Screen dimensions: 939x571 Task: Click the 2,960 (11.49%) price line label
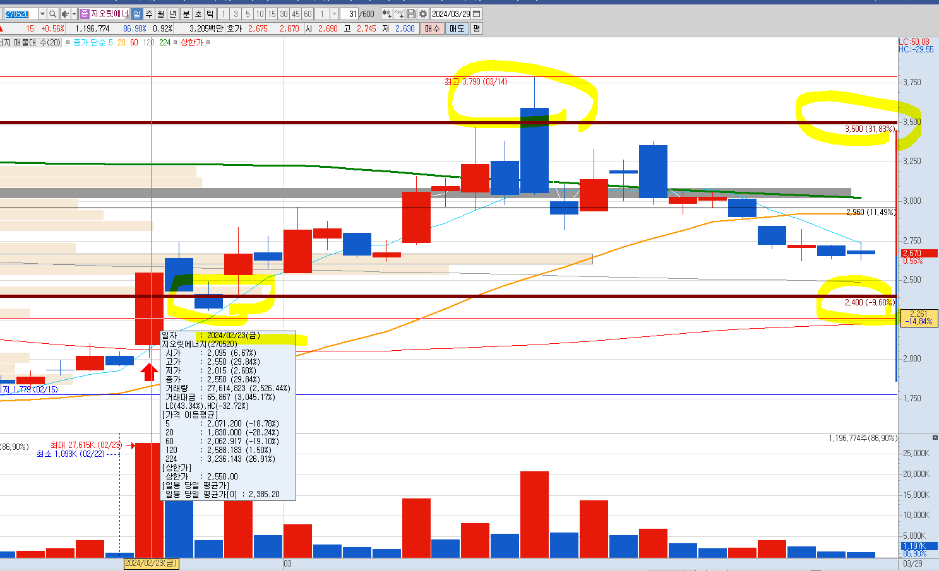(x=871, y=212)
